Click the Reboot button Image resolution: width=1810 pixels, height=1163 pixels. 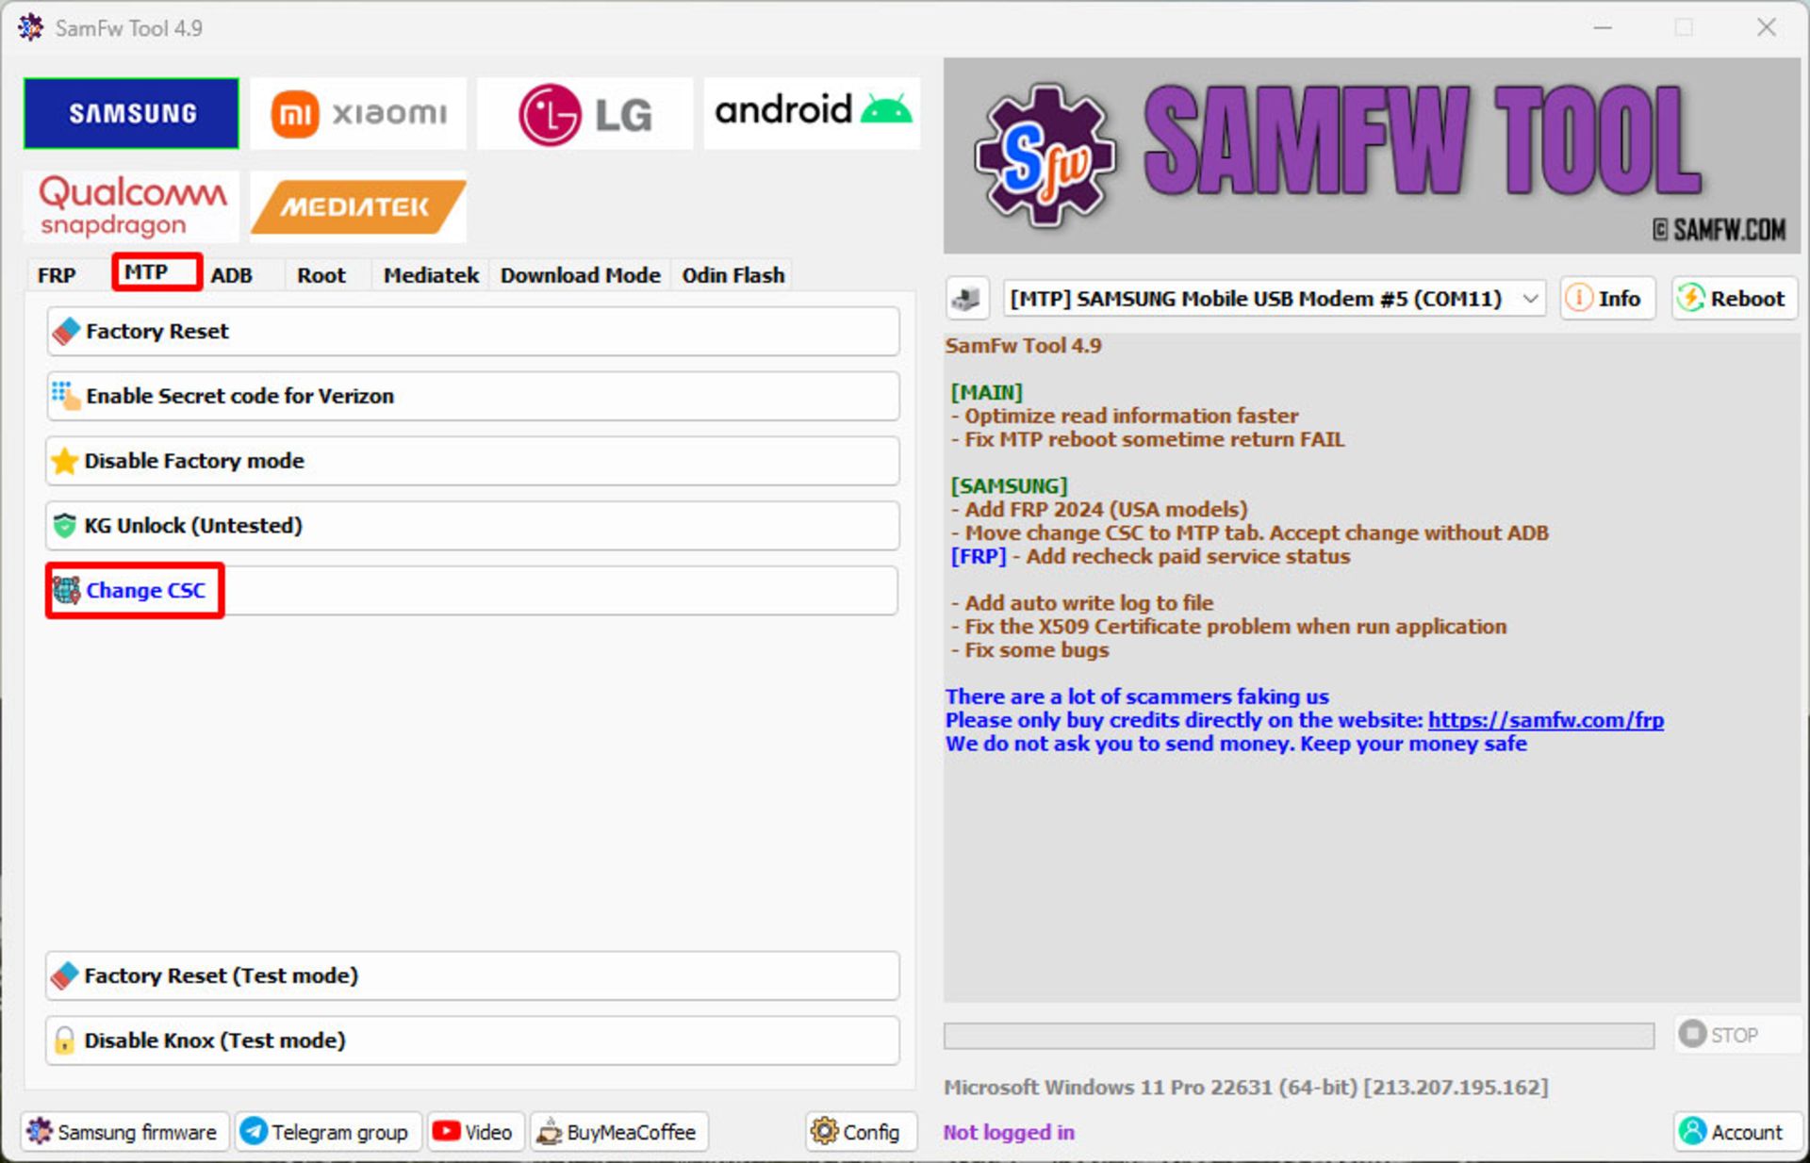pos(1730,297)
